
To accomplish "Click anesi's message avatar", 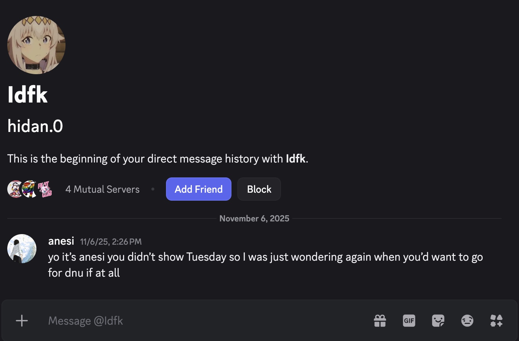I will point(22,249).
